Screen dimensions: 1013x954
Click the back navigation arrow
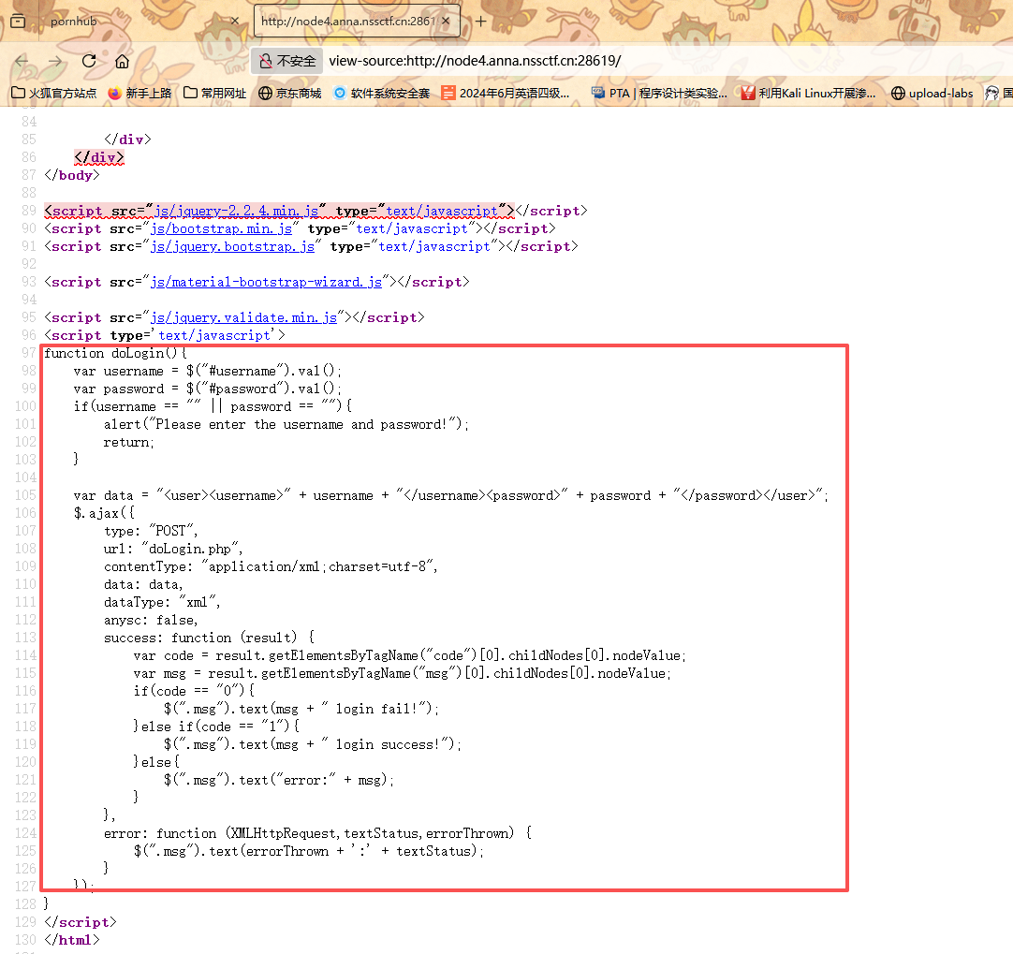point(22,61)
